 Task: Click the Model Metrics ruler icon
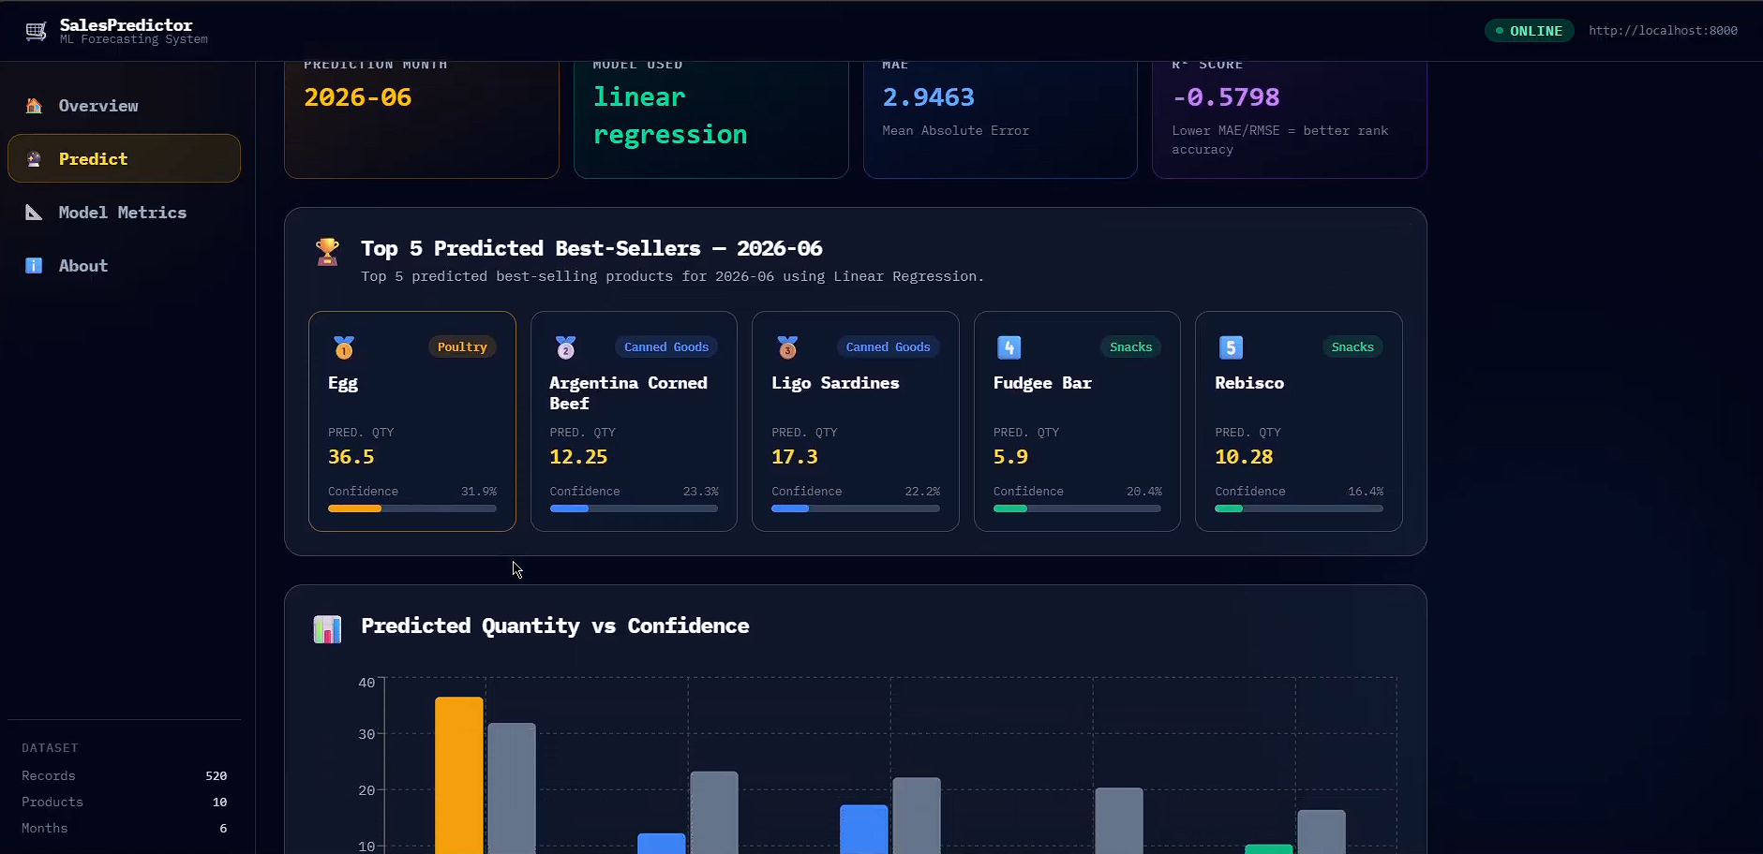(x=34, y=213)
